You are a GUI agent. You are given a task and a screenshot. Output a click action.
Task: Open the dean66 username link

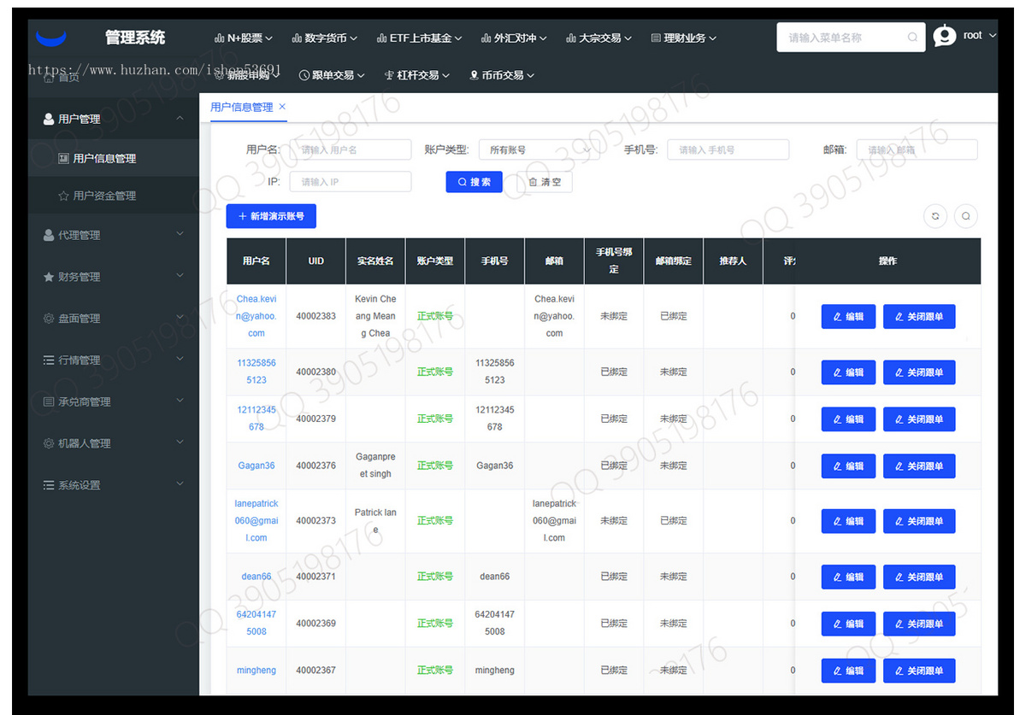[256, 577]
